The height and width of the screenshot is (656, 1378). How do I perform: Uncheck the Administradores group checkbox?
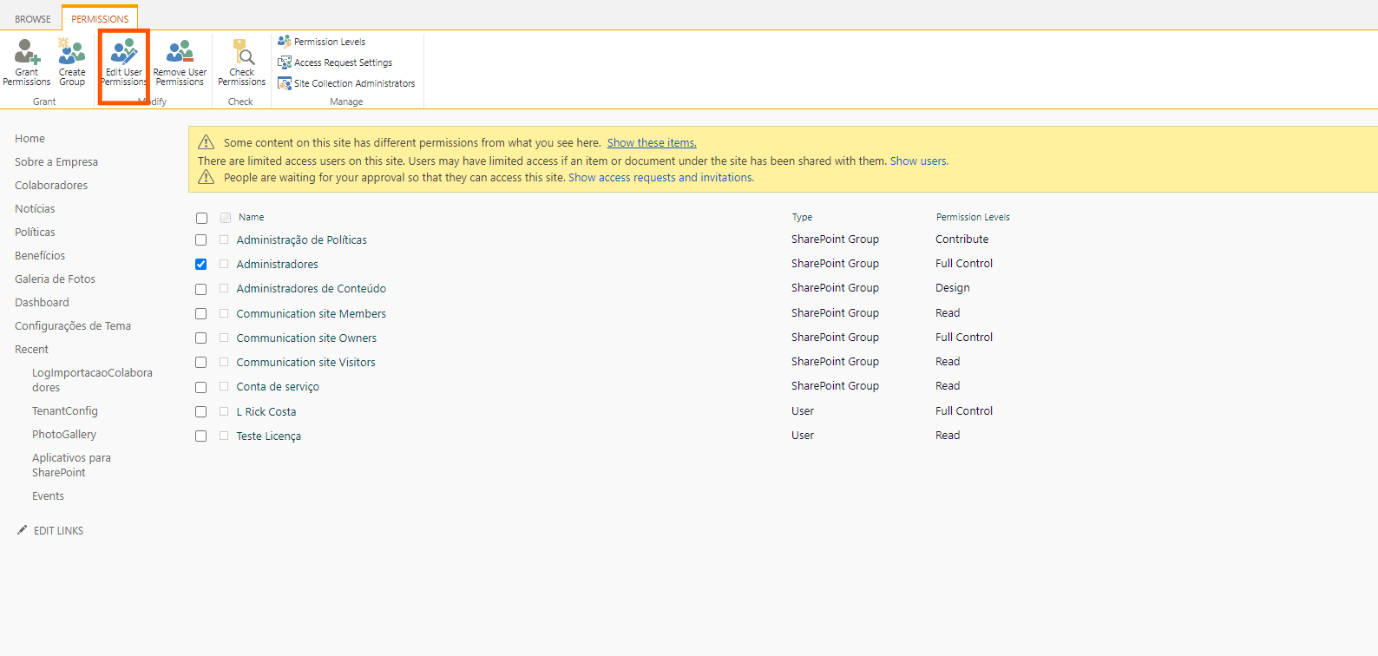(x=201, y=265)
